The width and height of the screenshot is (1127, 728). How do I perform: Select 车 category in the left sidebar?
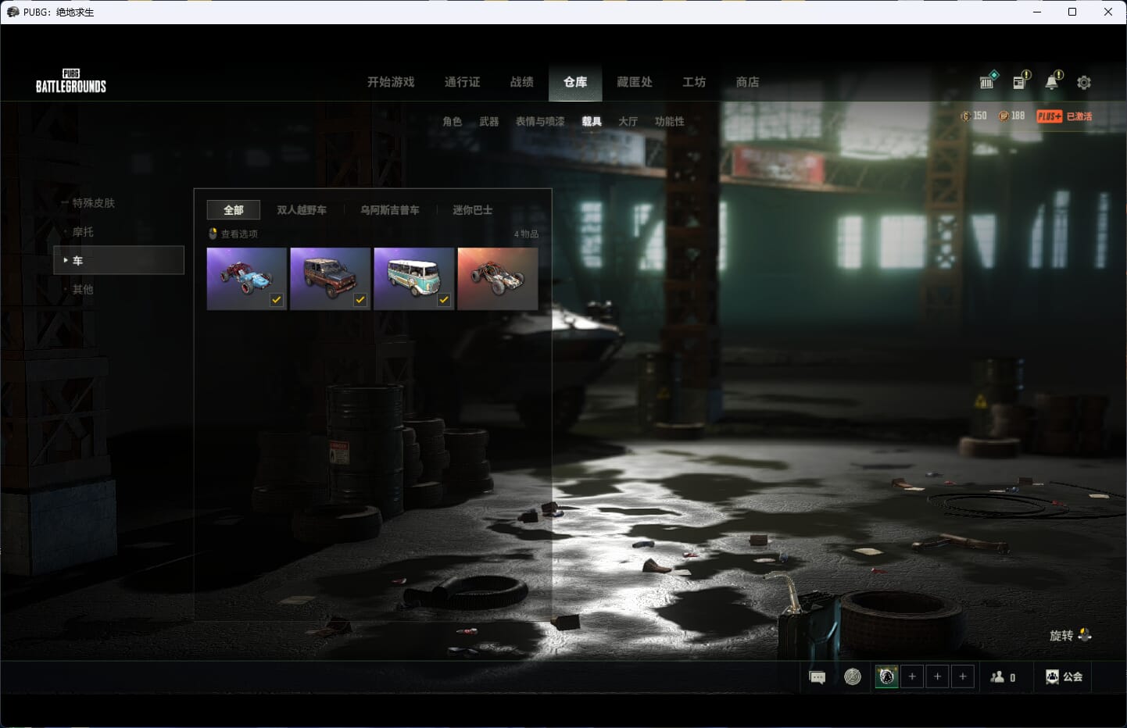(x=119, y=260)
